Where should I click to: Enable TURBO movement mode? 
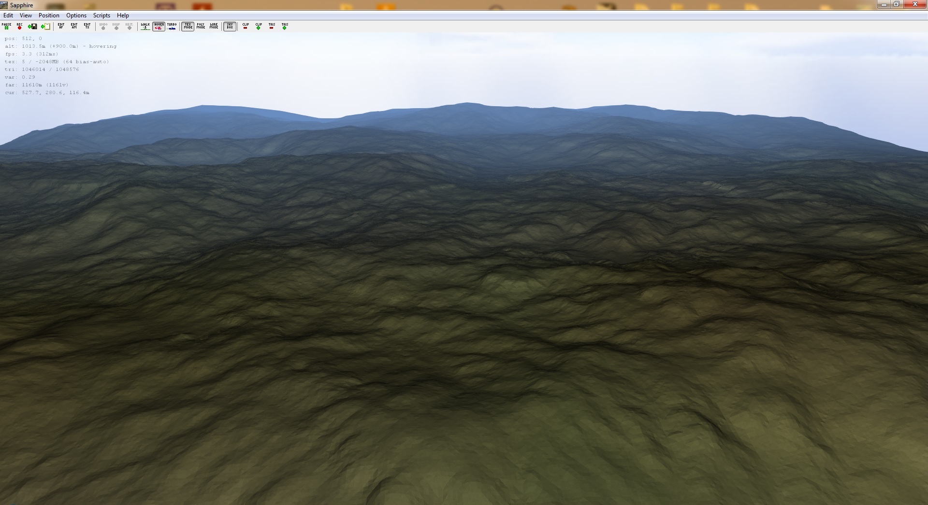[x=172, y=26]
